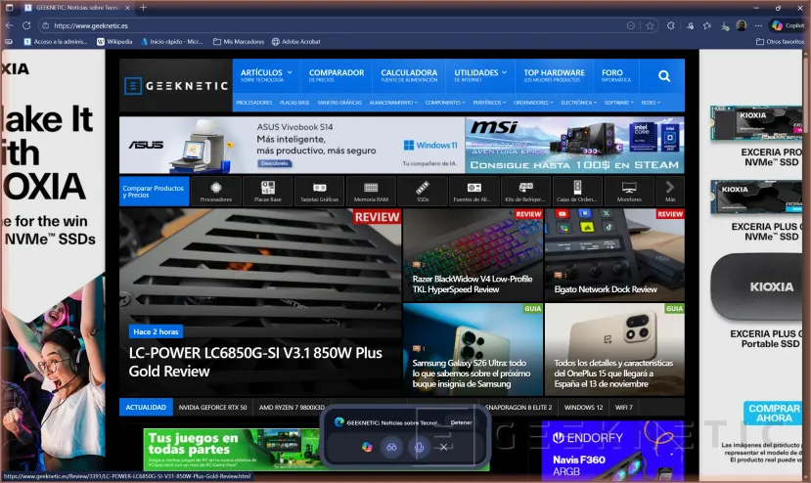811x483 pixels.
Task: Show more categories with Más arrow
Action: (x=670, y=192)
